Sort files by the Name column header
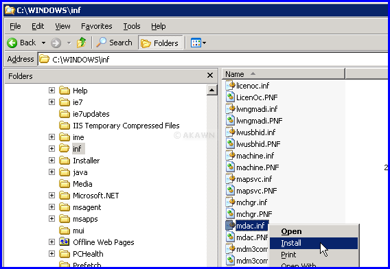The height and width of the screenshot is (269, 390). (x=284, y=74)
